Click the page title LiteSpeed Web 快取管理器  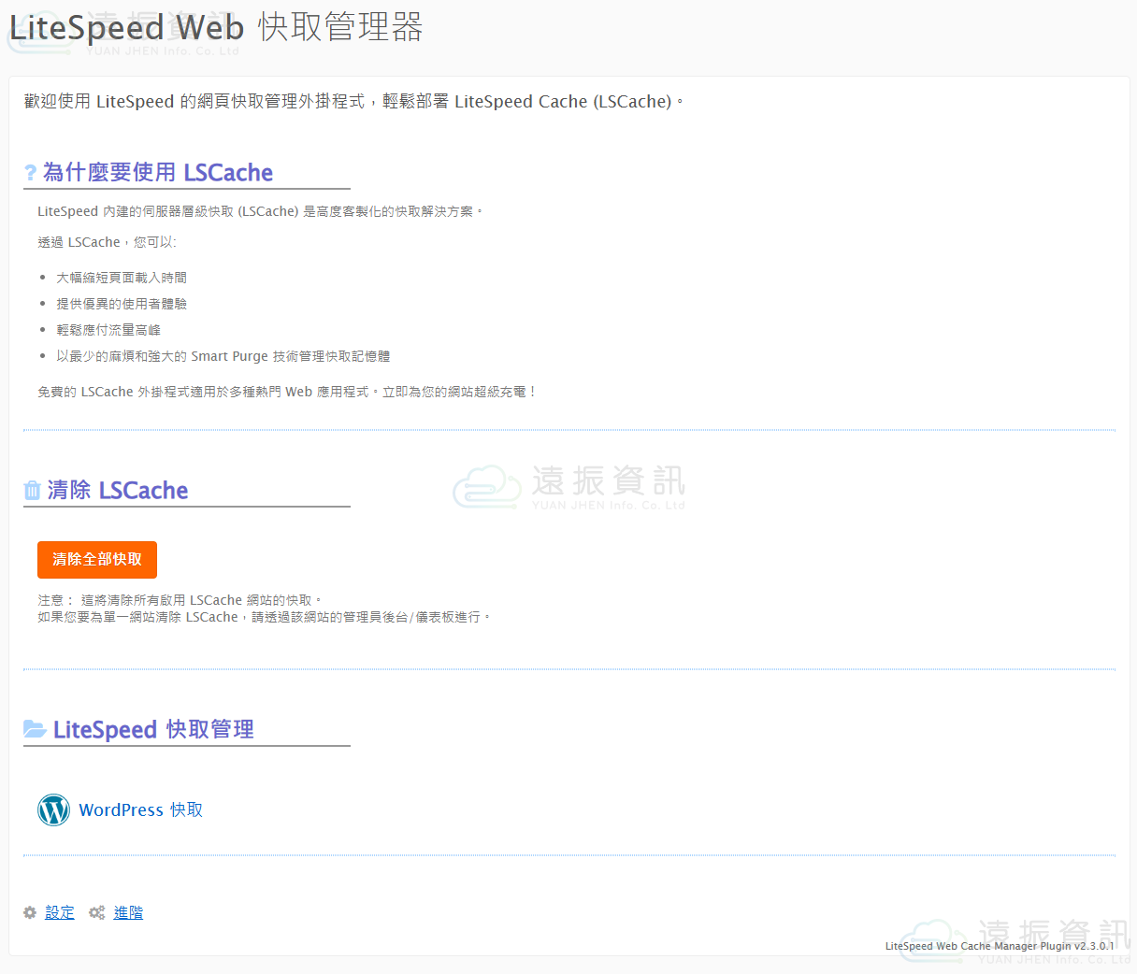pyautogui.click(x=216, y=27)
